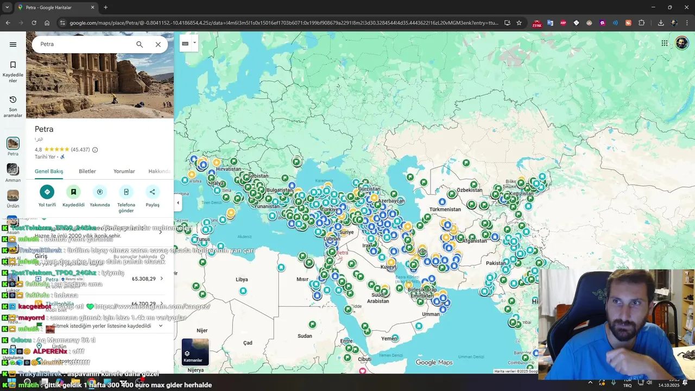The image size is (695, 391).
Task: Switch to the Biletler tab
Action: pyautogui.click(x=87, y=172)
